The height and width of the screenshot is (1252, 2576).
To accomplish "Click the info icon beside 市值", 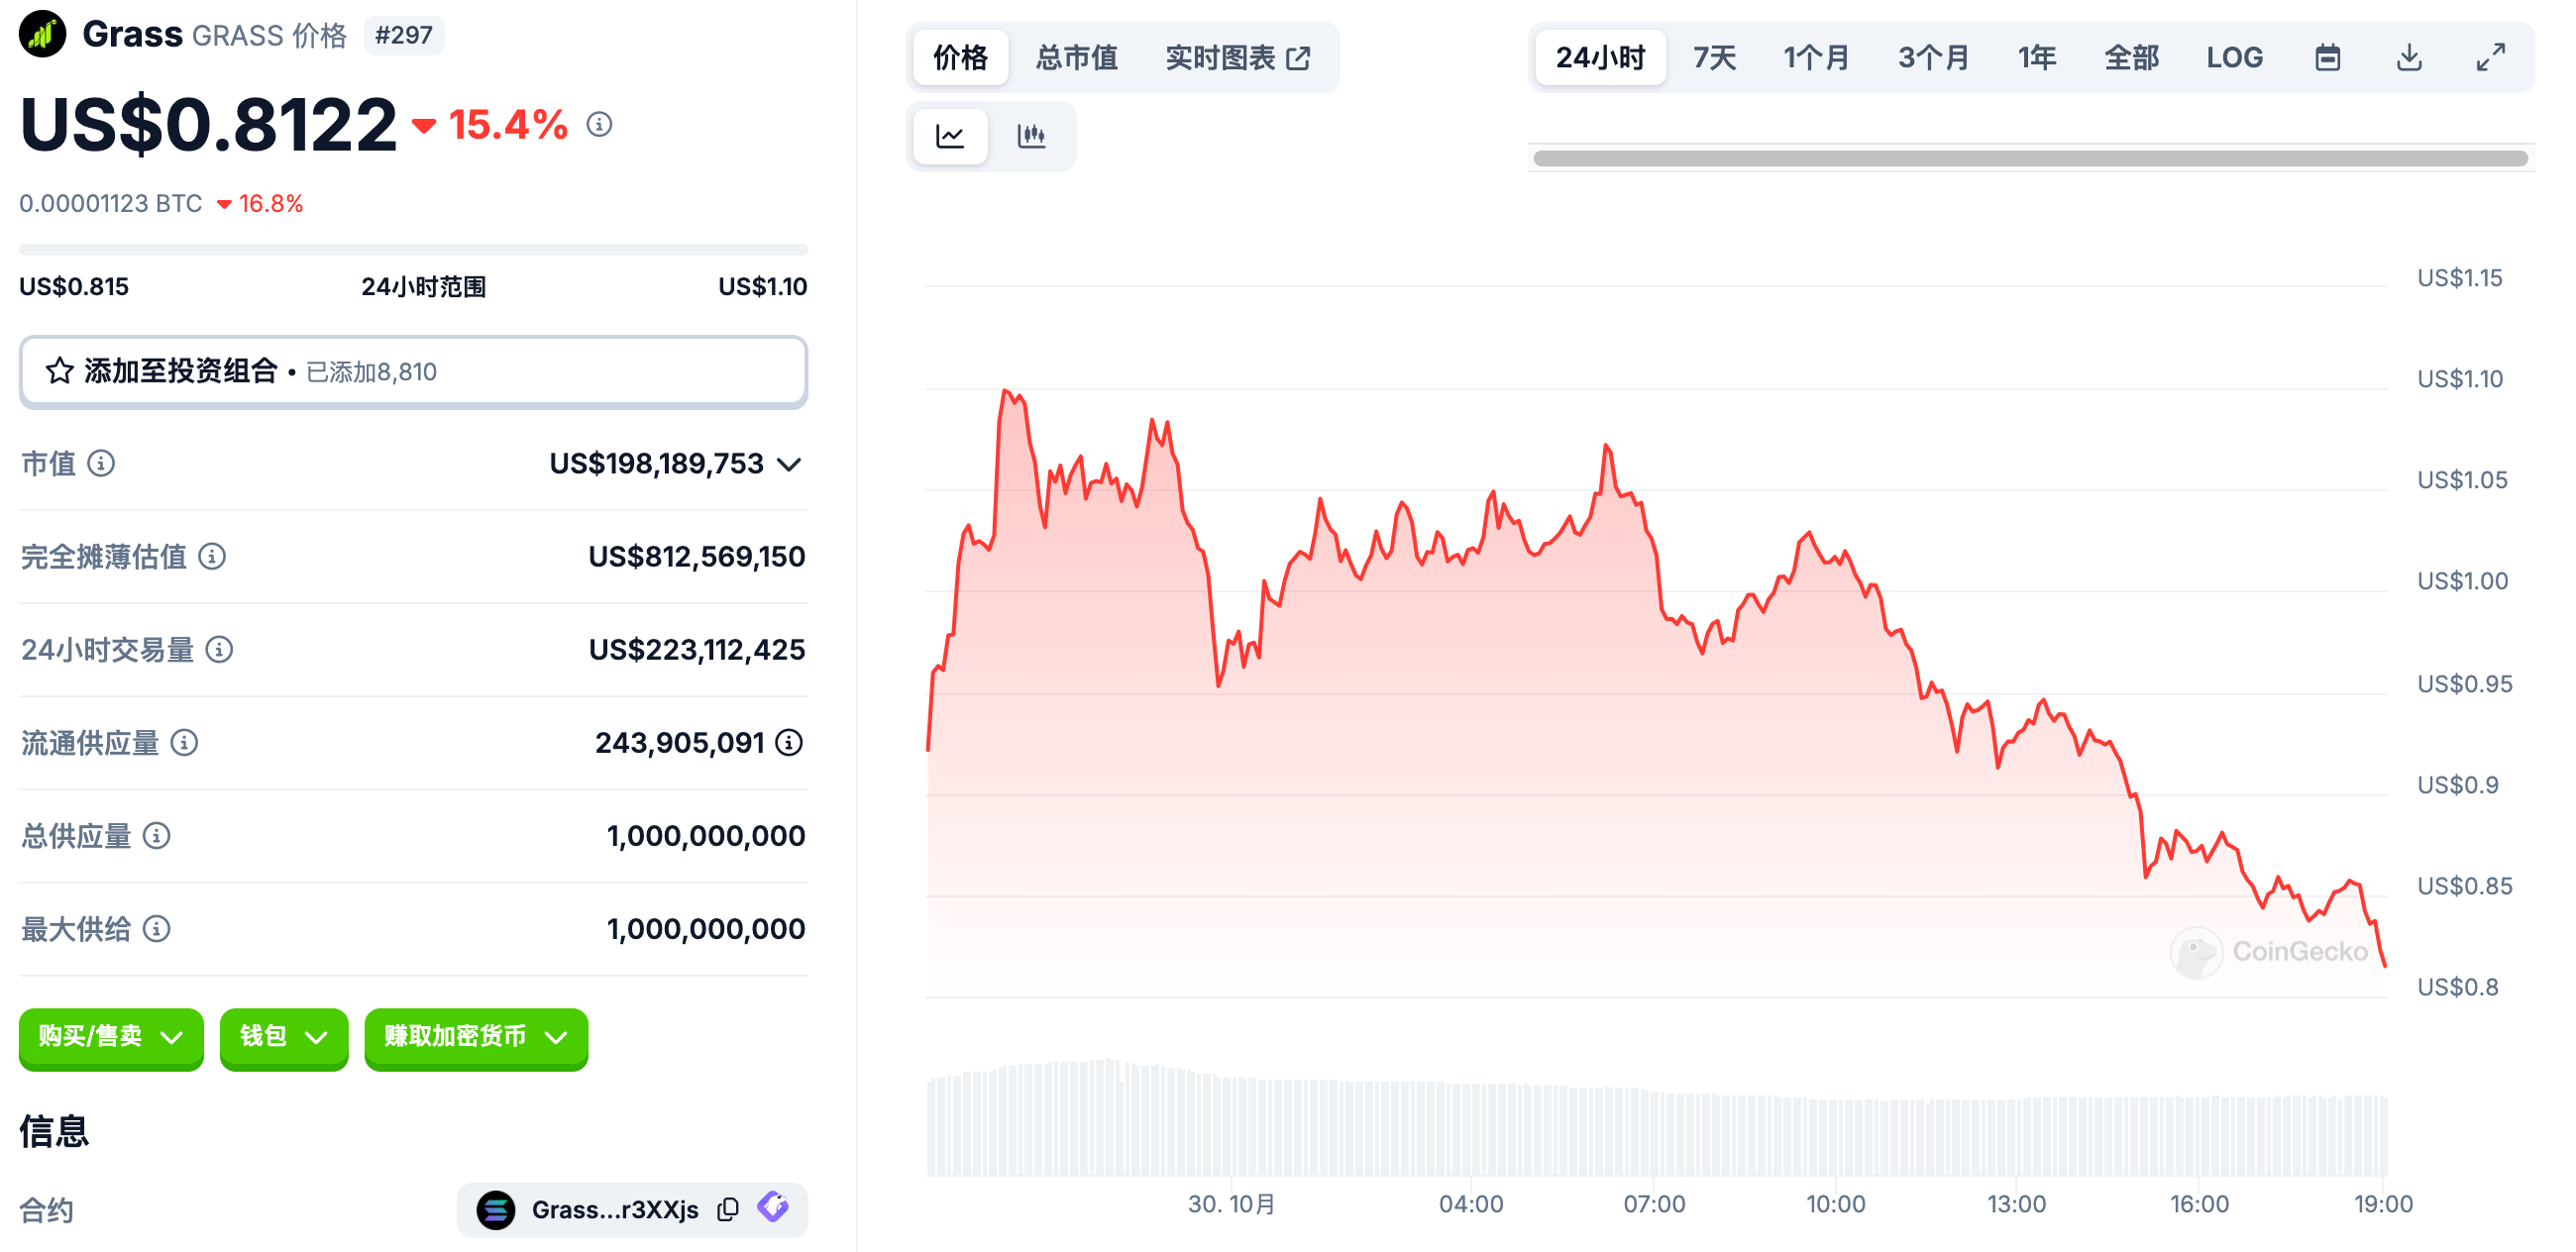I will click(101, 463).
